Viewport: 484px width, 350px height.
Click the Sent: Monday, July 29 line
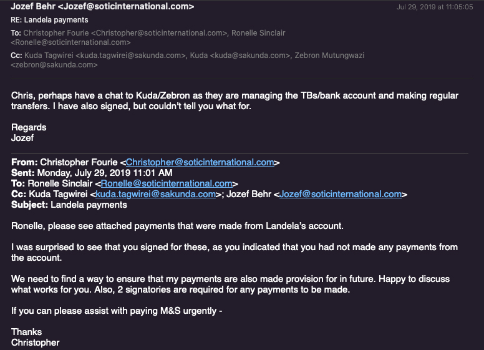pos(92,173)
